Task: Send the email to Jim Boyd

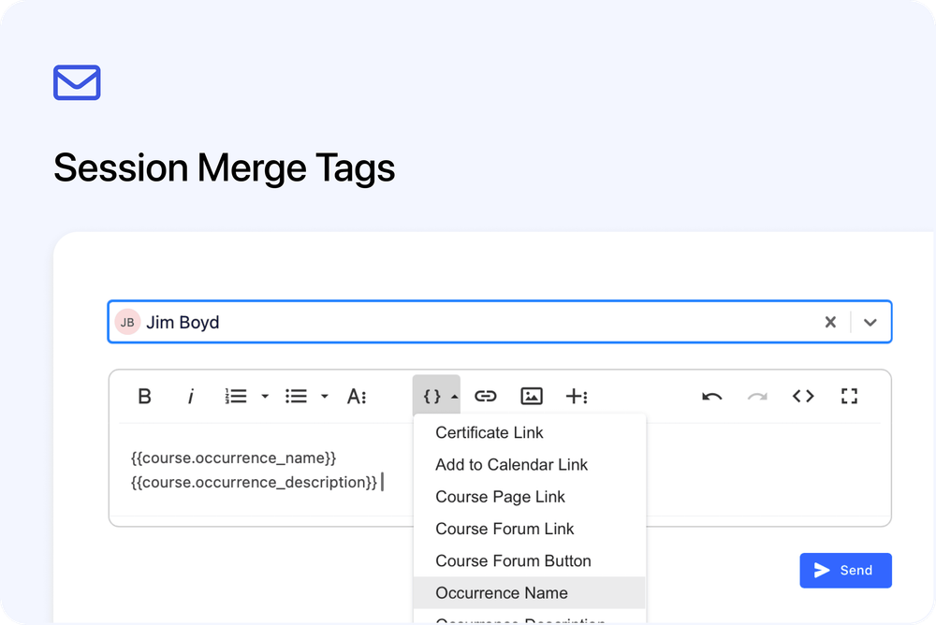Action: (845, 570)
